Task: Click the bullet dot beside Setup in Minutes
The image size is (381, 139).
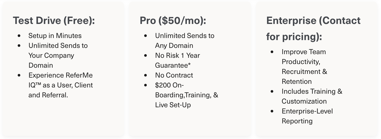Action: click(x=19, y=36)
